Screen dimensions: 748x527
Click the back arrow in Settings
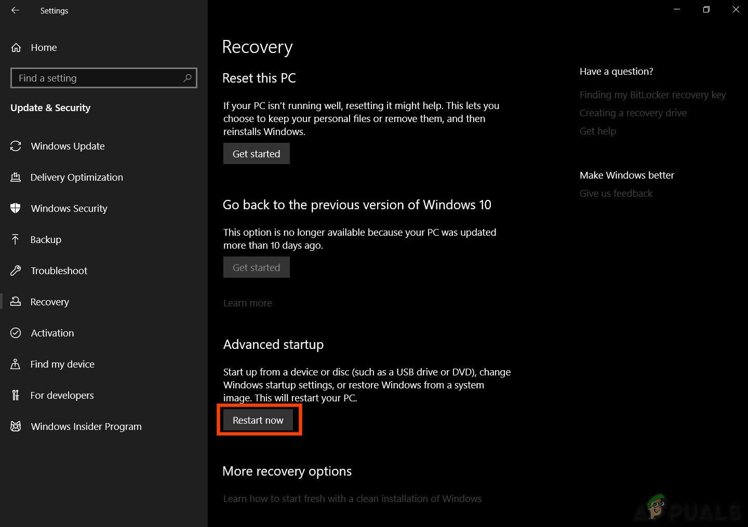pos(15,10)
